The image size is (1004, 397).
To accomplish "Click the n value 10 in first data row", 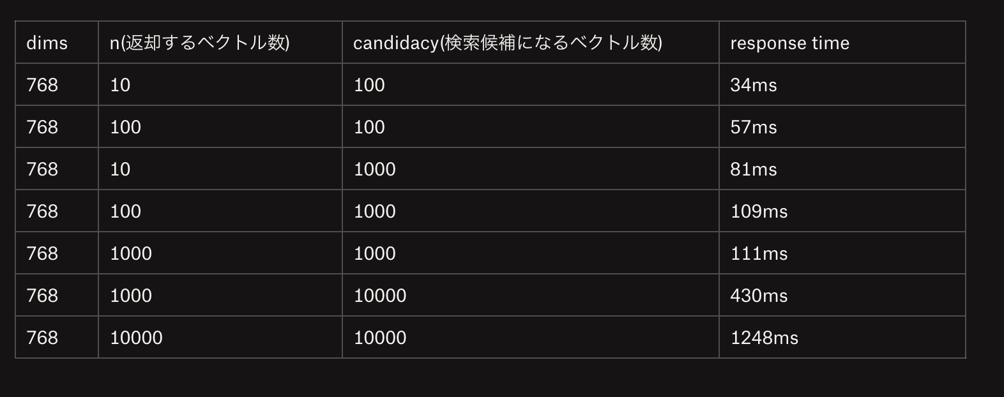I will [120, 85].
